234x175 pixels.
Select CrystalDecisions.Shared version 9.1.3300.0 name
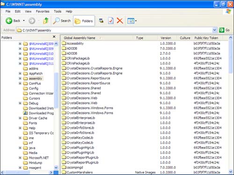[x=84, y=88]
